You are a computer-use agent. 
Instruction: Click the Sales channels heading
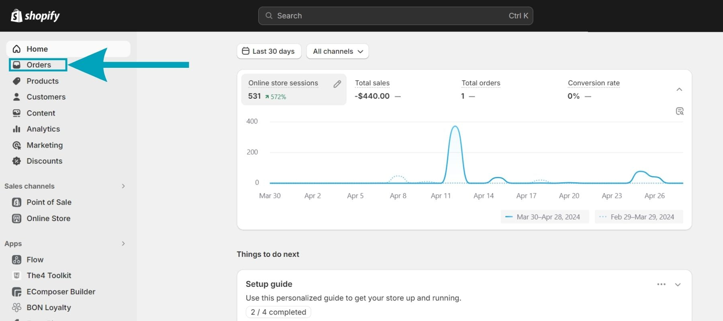point(29,186)
